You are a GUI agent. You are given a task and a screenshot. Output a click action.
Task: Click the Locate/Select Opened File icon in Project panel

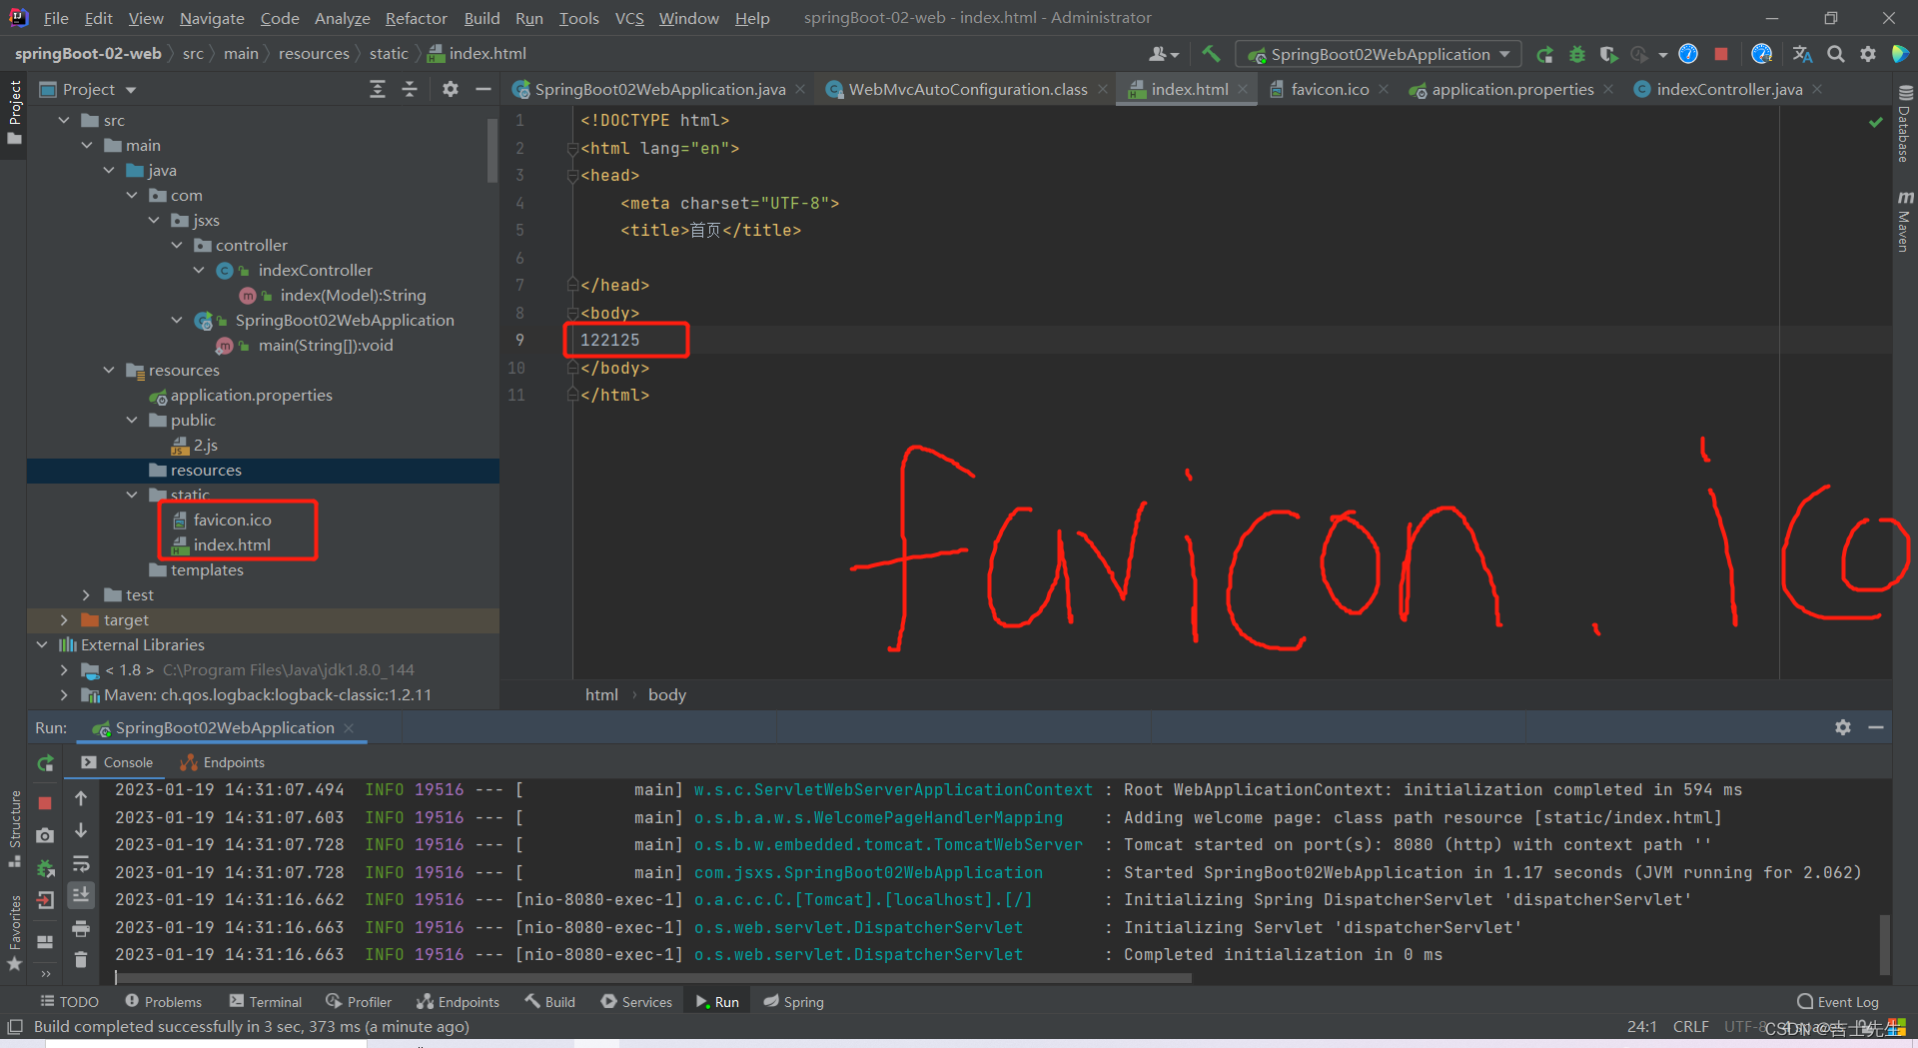tap(378, 89)
